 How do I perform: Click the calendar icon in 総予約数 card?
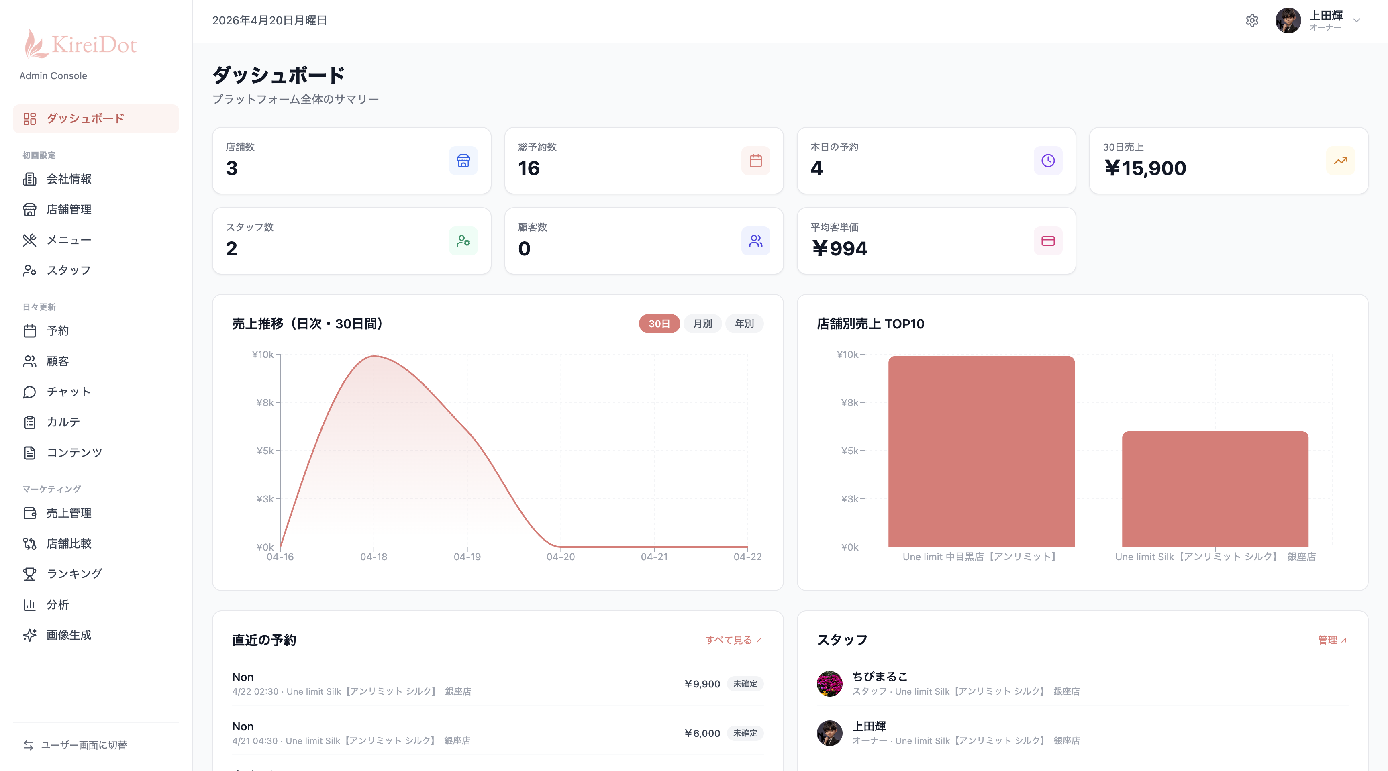coord(755,161)
